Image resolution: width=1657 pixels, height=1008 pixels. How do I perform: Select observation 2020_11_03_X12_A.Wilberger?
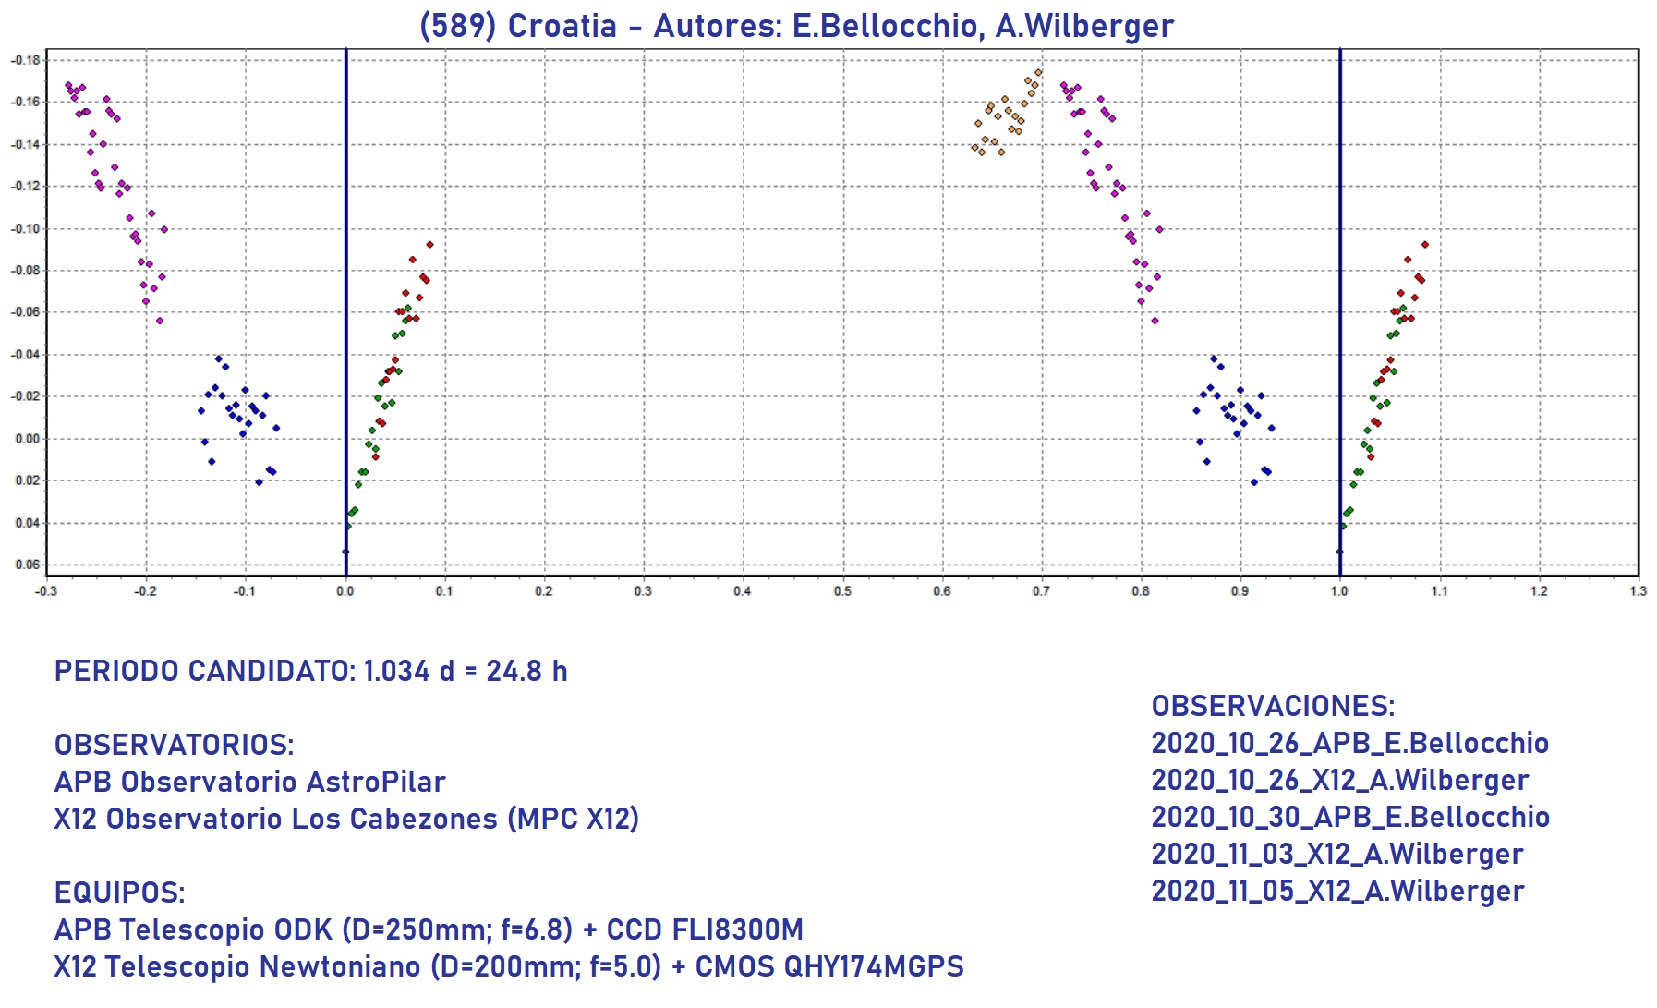tap(1336, 854)
